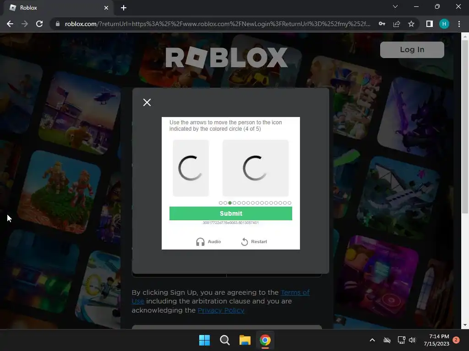Open network settings tray icon

coord(401,340)
